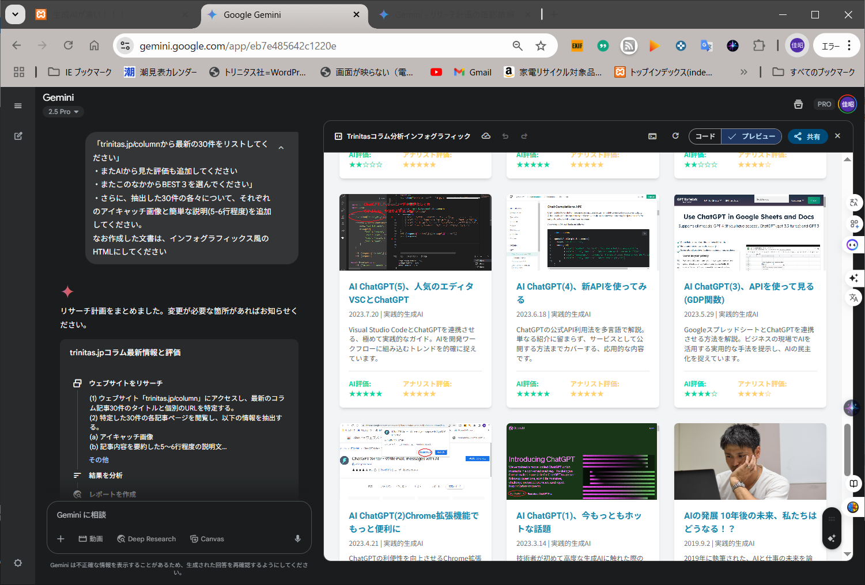Open the YouTube bookmark icon
This screenshot has height=585, width=865.
[x=436, y=72]
